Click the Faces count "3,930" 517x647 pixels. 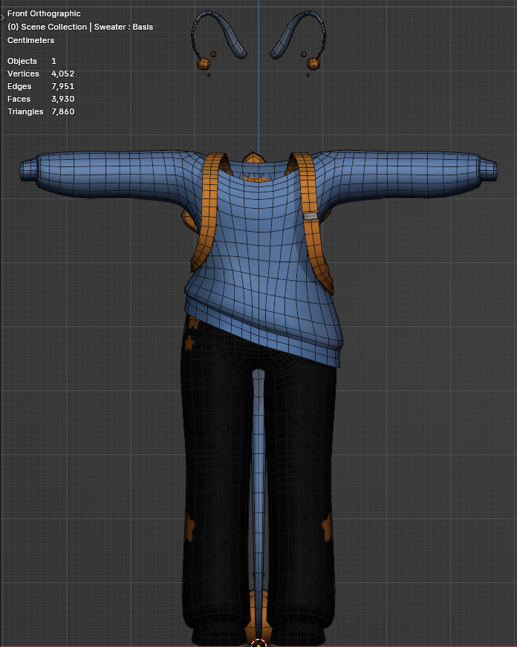coord(62,99)
